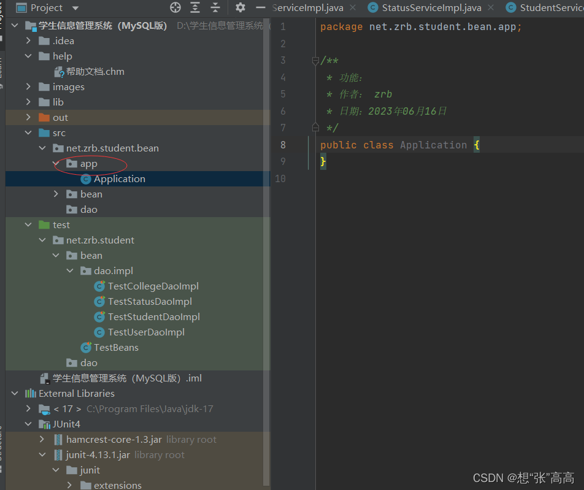
Task: Collapse the 学生信息管理系统 project root
Action: tap(15, 25)
